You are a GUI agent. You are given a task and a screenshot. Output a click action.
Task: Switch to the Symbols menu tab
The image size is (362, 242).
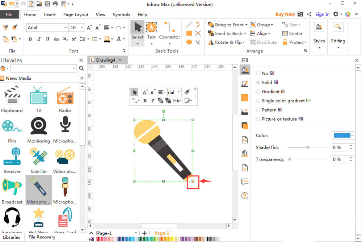(121, 14)
